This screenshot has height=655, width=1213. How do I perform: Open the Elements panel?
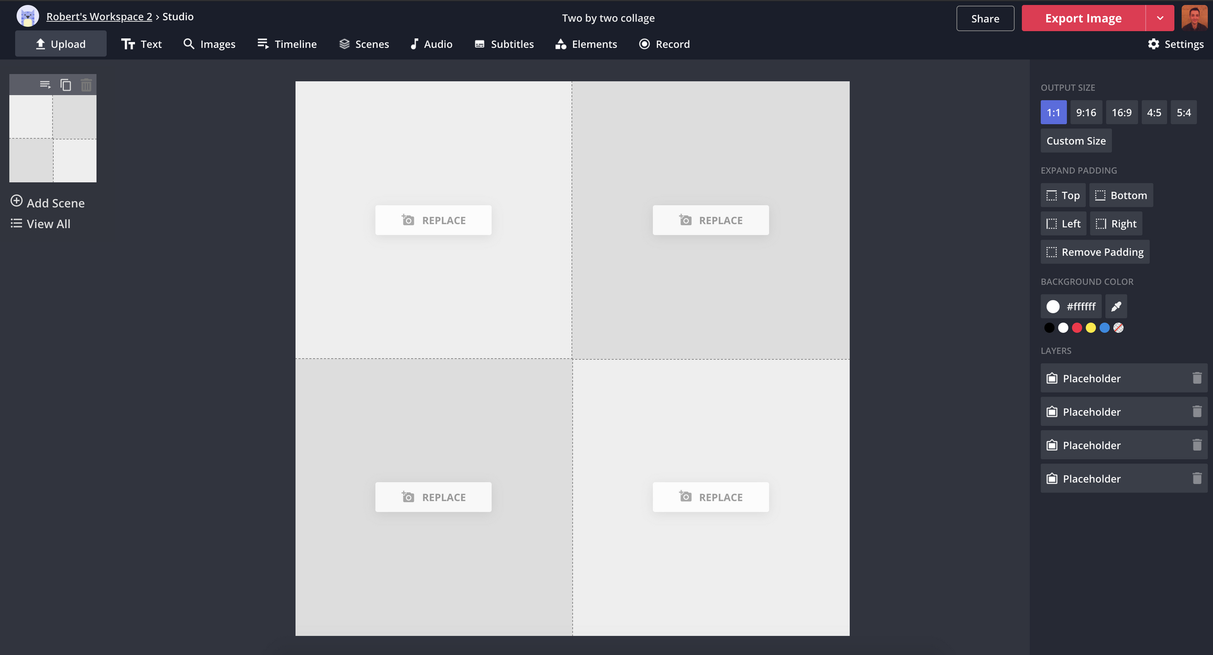[x=586, y=44]
